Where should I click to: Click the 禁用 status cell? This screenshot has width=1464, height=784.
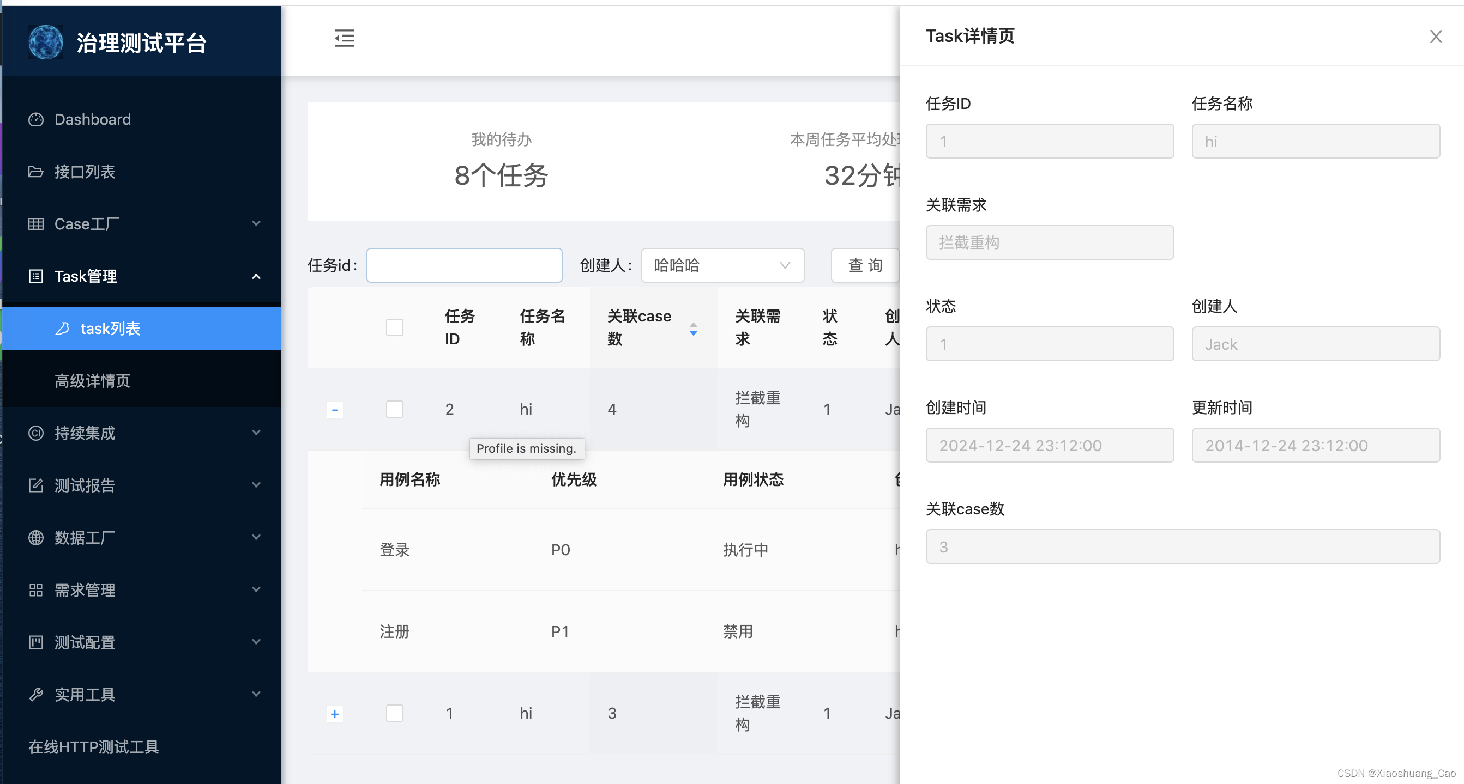pos(738,631)
